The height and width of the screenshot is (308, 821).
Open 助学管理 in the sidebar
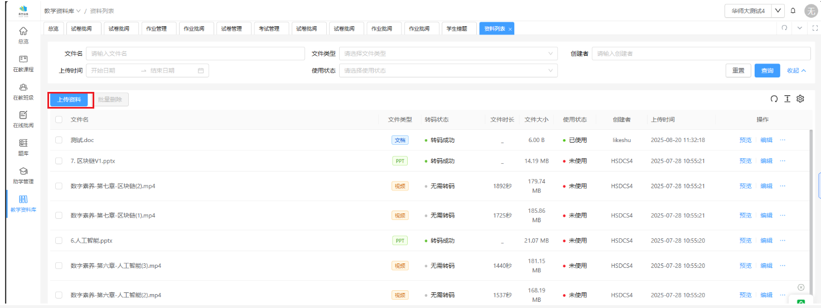[23, 175]
